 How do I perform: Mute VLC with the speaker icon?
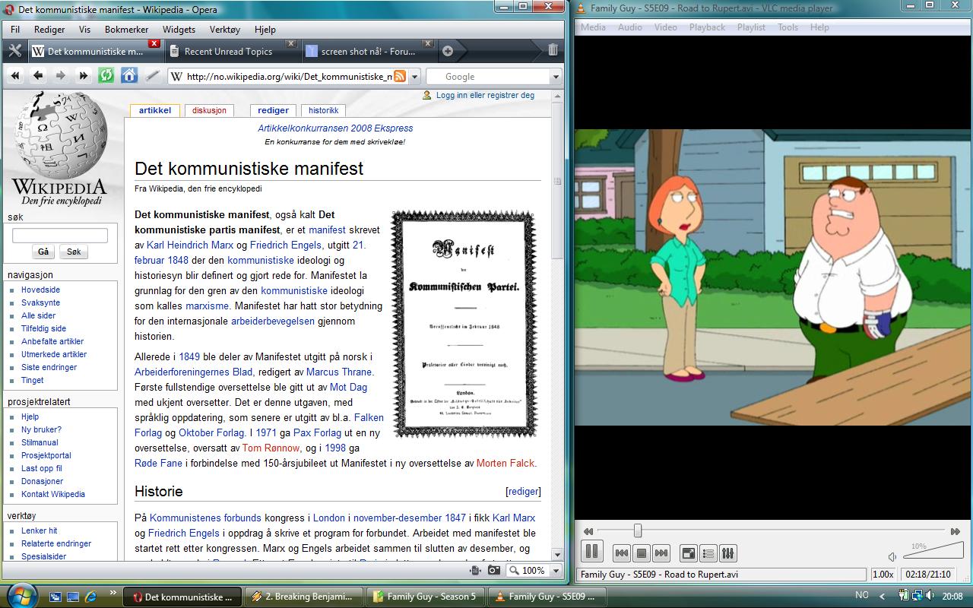pyautogui.click(x=893, y=557)
